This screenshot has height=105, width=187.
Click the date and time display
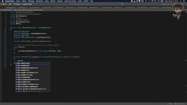click(x=172, y=1)
